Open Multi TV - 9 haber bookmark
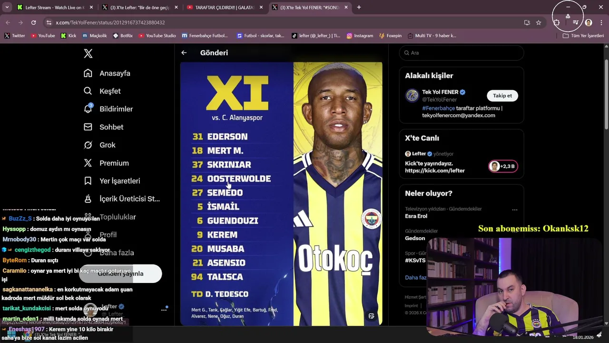The width and height of the screenshot is (609, 343). pyautogui.click(x=432, y=36)
